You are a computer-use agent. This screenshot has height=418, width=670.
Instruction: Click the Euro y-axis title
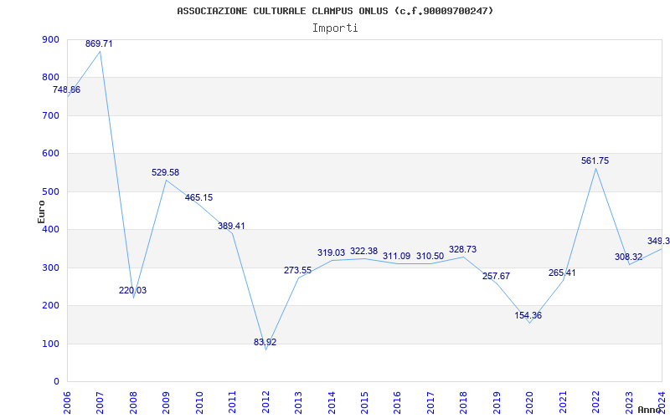point(41,212)
